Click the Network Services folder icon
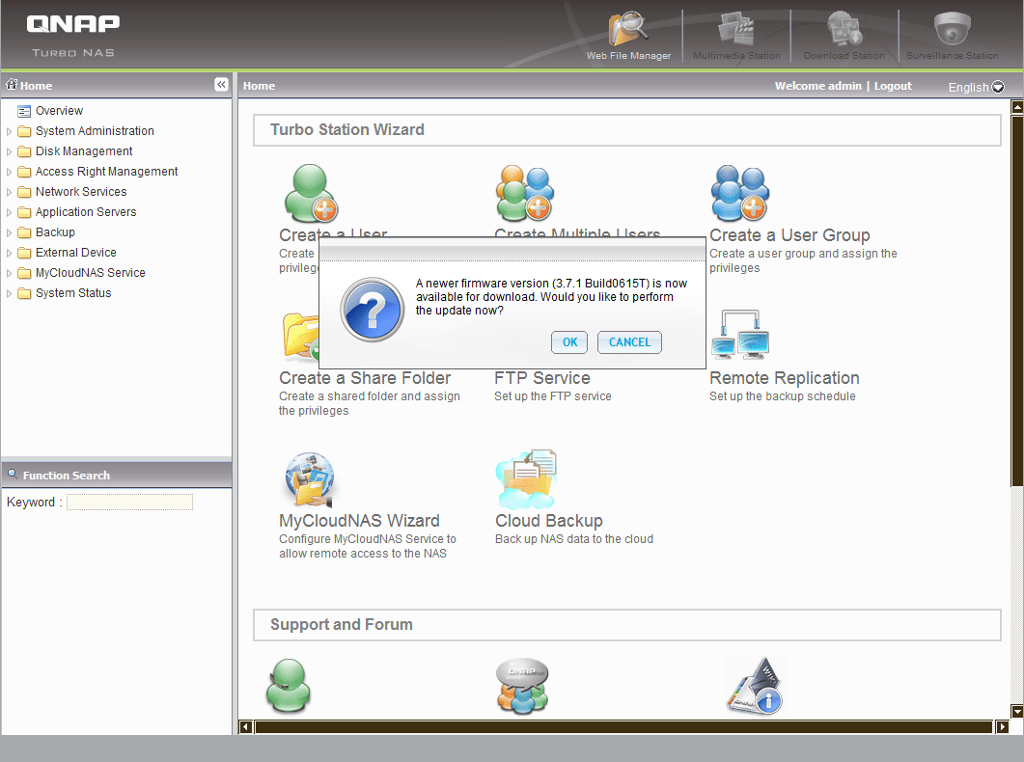This screenshot has height=762, width=1024. click(24, 192)
